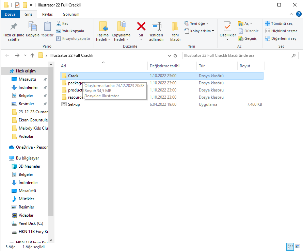
Task: Open Özellikler properties icon
Action: tap(228, 27)
